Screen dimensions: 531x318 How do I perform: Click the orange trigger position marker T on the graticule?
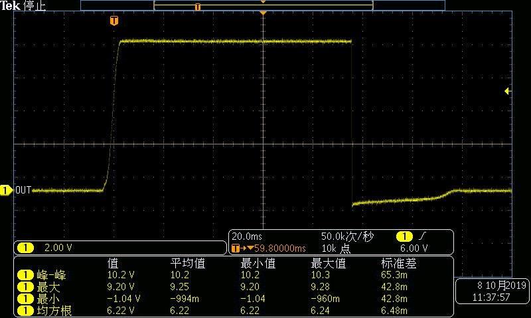click(114, 21)
